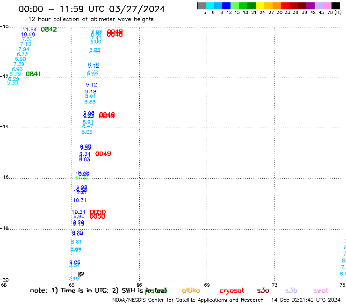Click the green 0842 time label
The height and width of the screenshot is (304, 346).
click(x=49, y=29)
